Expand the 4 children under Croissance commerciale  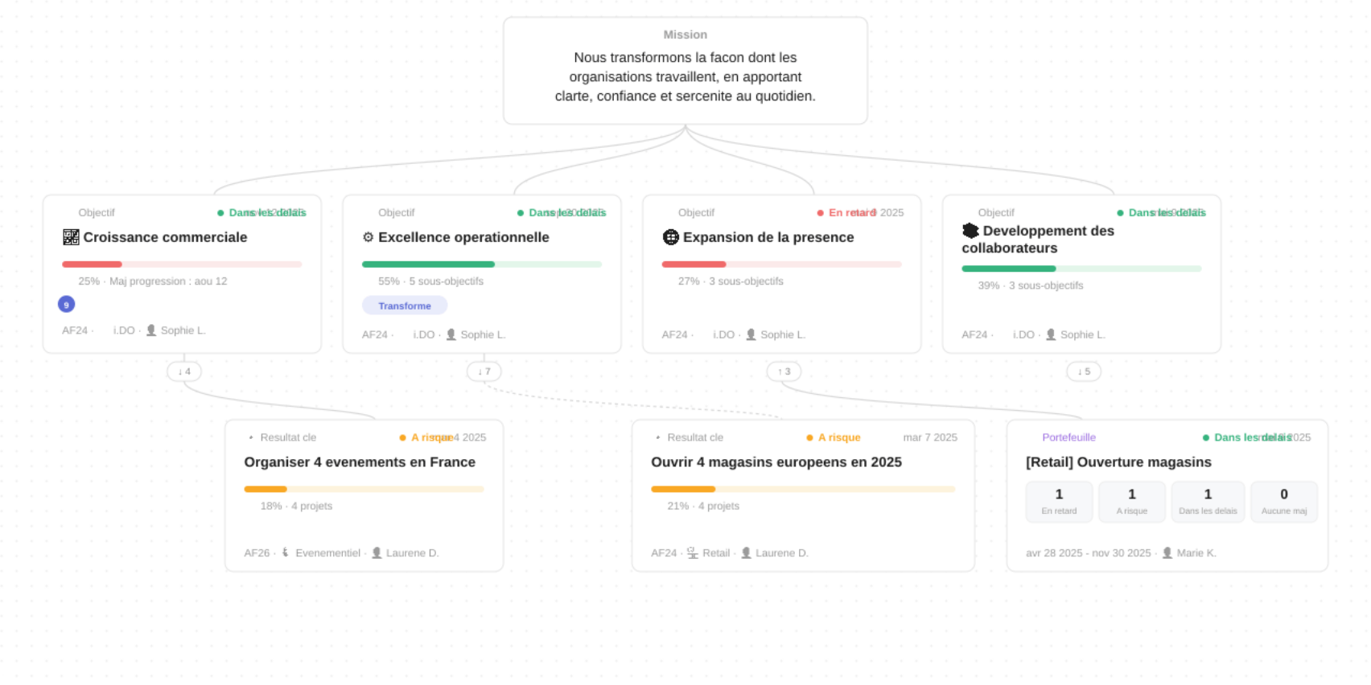(x=184, y=371)
